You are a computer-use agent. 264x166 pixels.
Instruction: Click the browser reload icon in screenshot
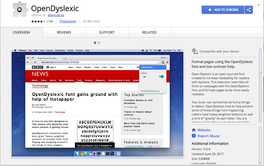pos(35,62)
